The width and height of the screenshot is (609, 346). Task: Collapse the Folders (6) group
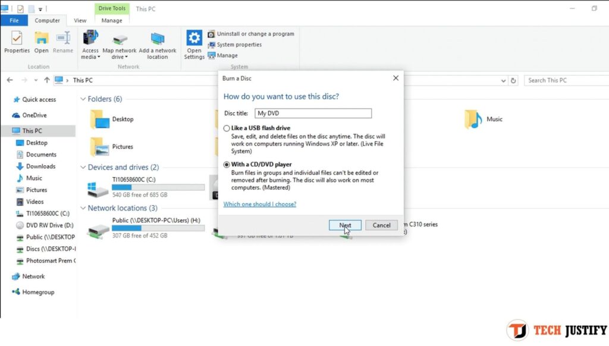(83, 99)
